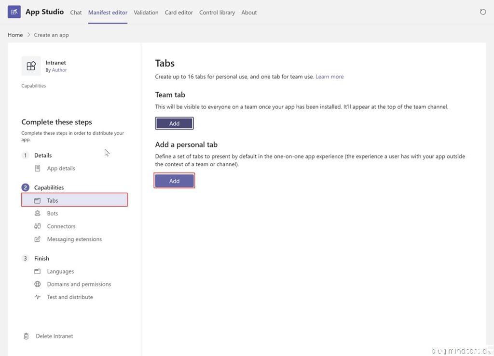Click the refresh icon in top-right corner
Viewport: 494px width, 356px height.
click(483, 12)
